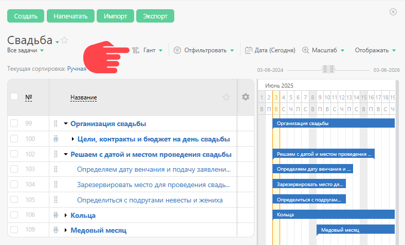Click drag handle of row 104
The image size is (405, 245).
[x=56, y=185]
